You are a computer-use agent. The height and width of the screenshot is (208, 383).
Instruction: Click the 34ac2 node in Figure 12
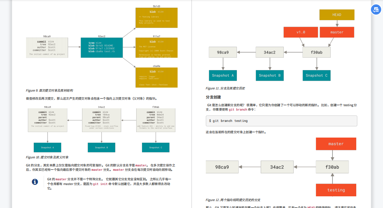(277, 167)
